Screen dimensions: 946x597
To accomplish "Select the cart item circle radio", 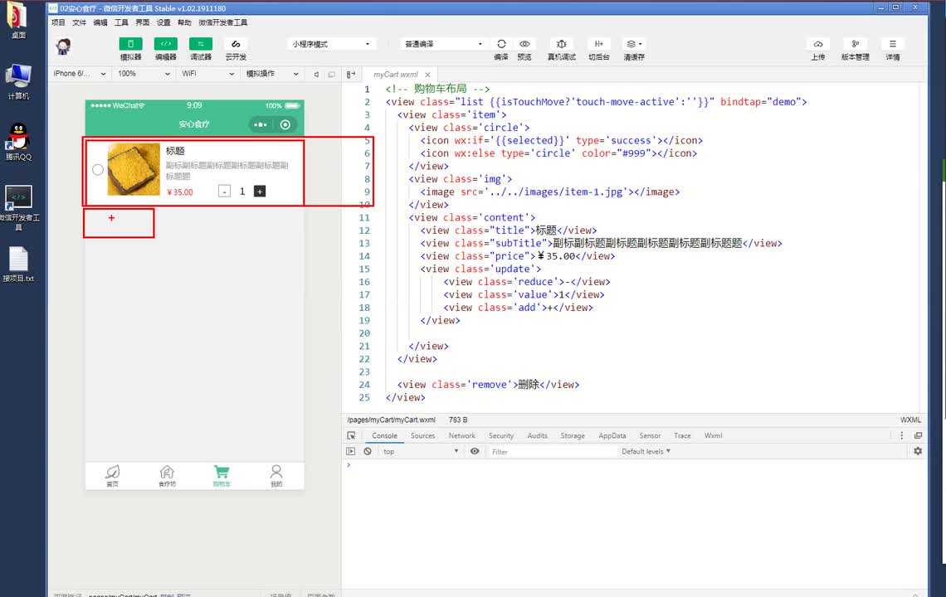I will 98,170.
